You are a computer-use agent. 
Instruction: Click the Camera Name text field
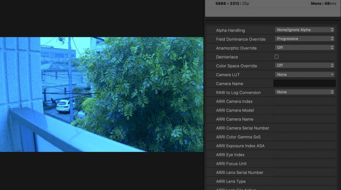click(305, 84)
